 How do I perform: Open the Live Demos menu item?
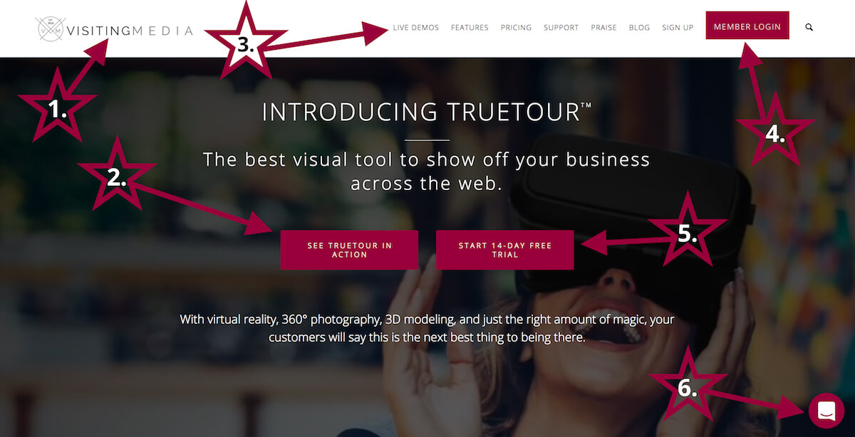(x=416, y=28)
